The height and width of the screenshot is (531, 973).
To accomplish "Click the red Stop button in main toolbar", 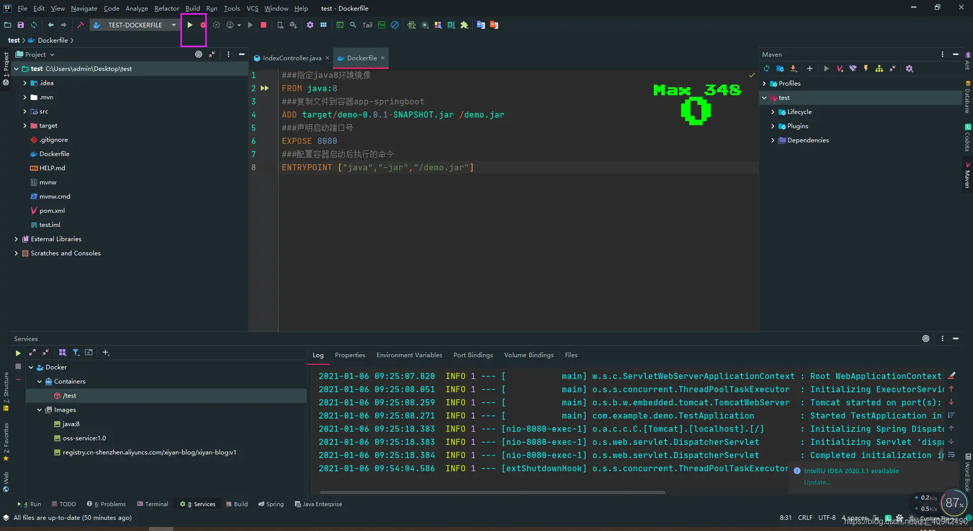I will pyautogui.click(x=264, y=25).
